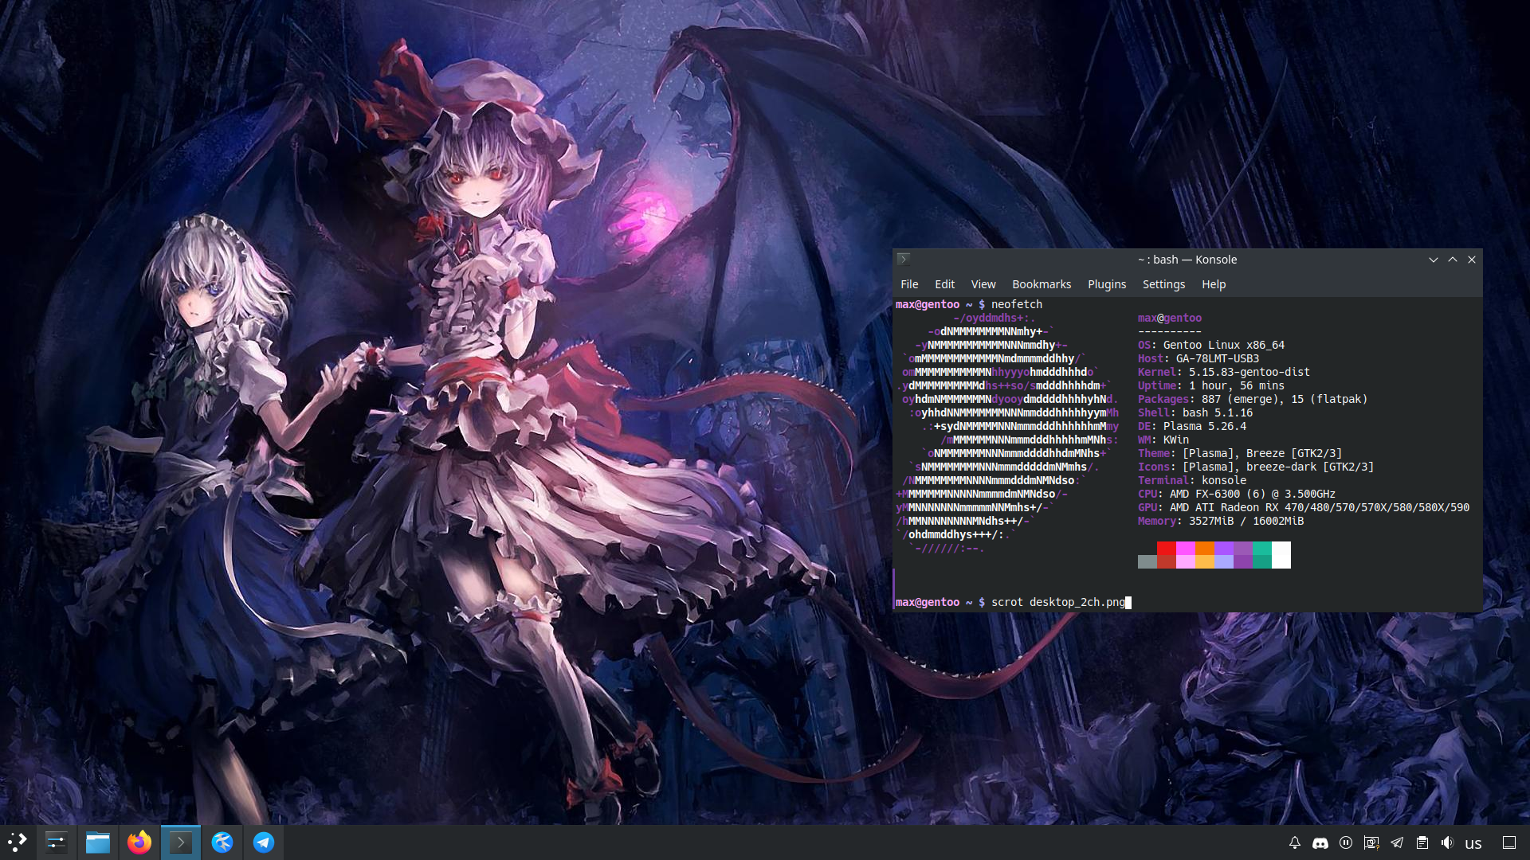Click the 'Packages: 887 (emerge)' line
The height and width of the screenshot is (860, 1530).
[x=1253, y=399]
